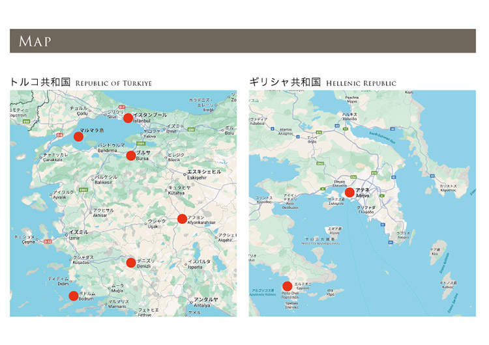489x345 pixels.
Task: Click the Hellenic Republic map heading
Action: [x=322, y=82]
